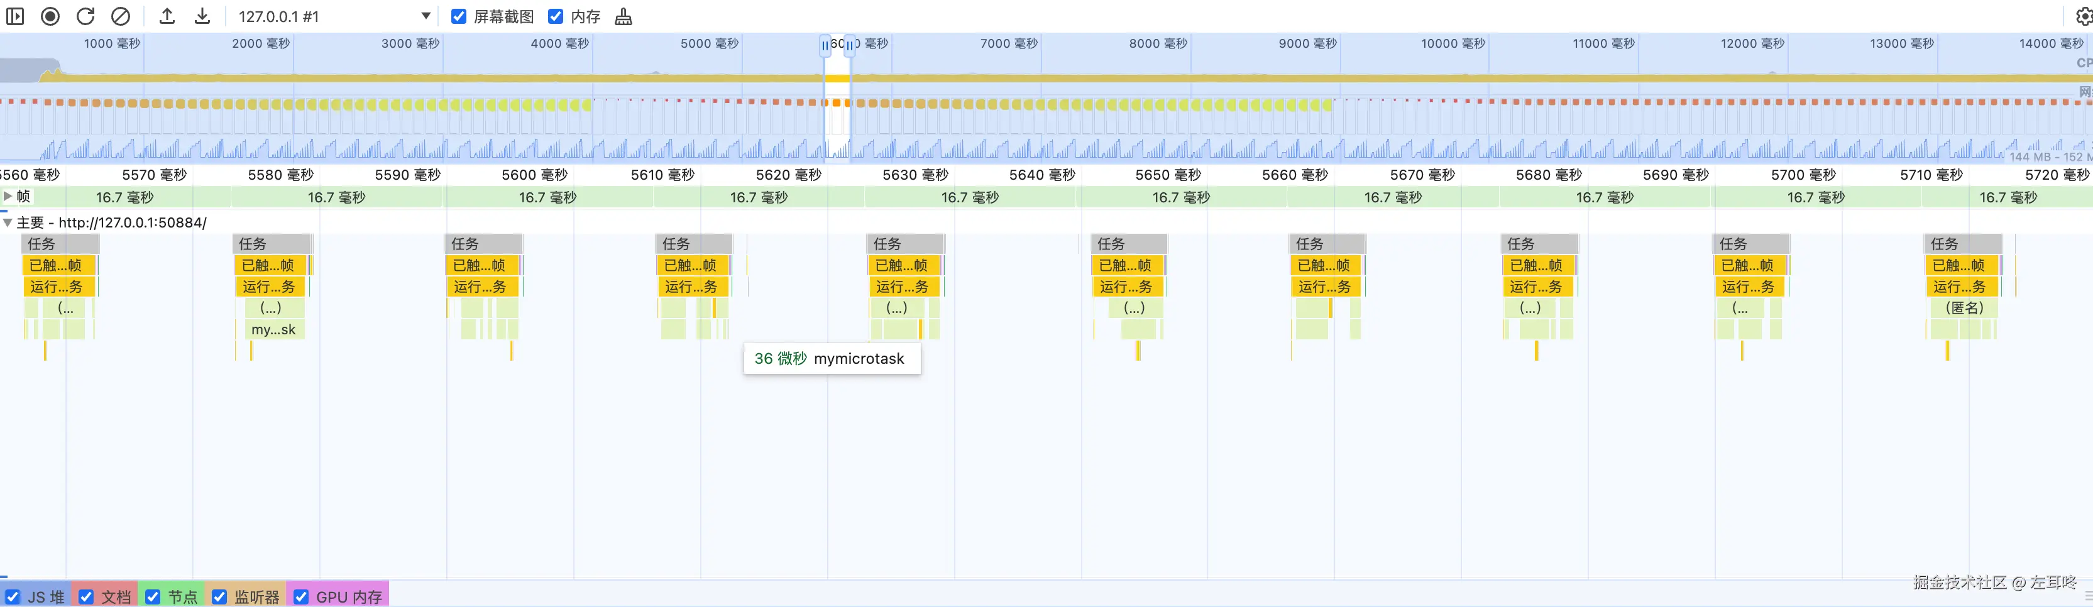
Task: Click the 5620 毫秒 ruler label
Action: tap(789, 175)
